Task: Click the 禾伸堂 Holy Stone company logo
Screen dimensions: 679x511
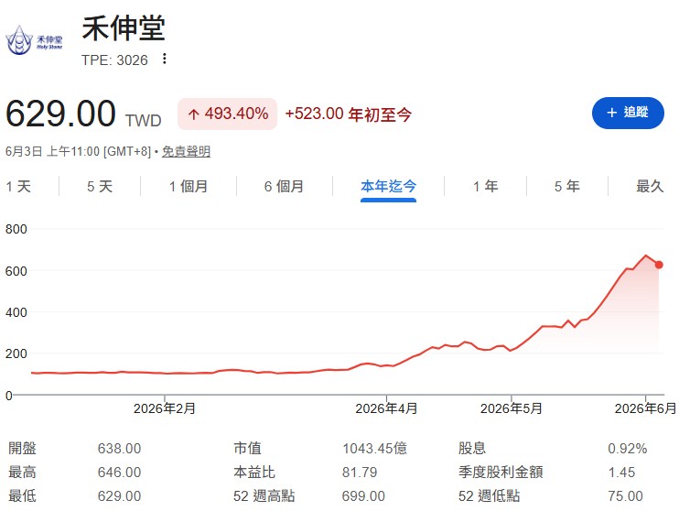Action: [34, 40]
